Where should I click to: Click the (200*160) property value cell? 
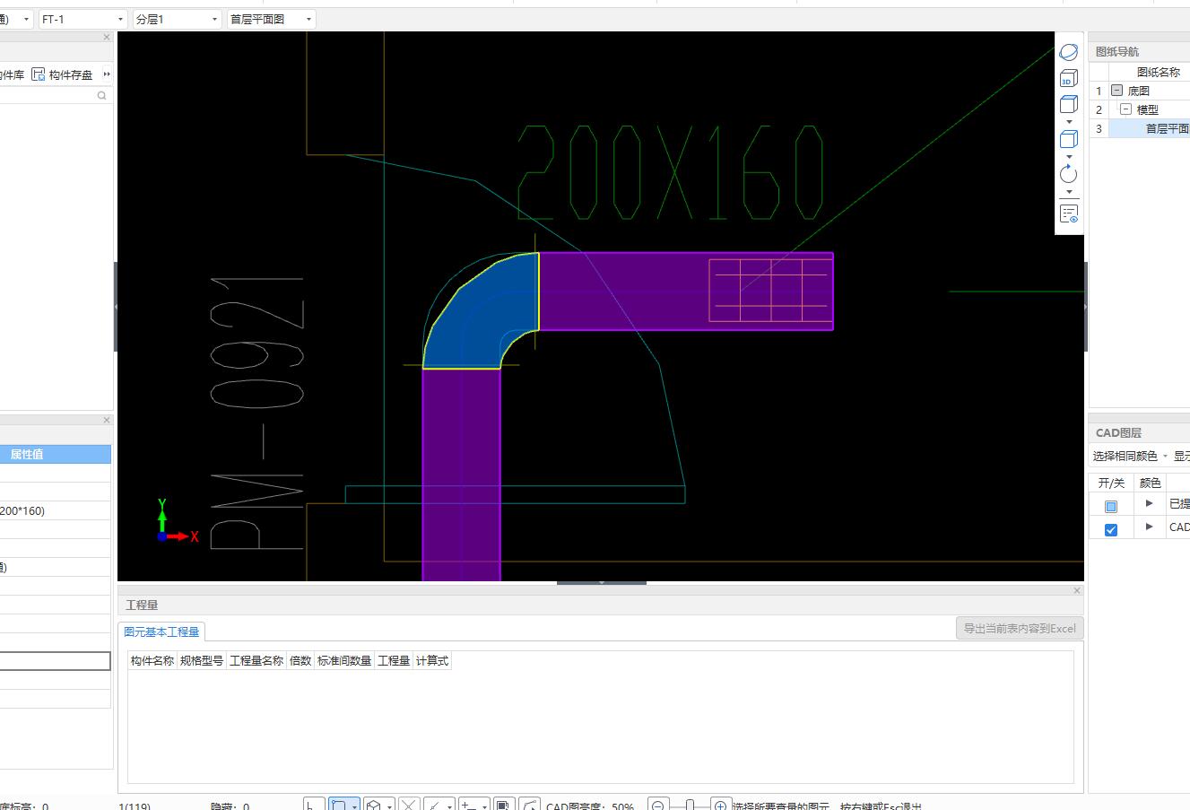pyautogui.click(x=56, y=510)
